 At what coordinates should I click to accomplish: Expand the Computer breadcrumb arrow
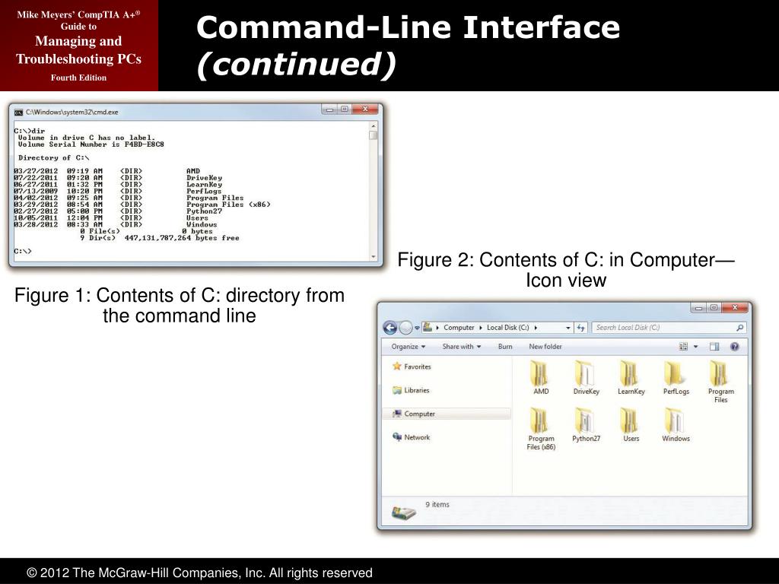click(x=481, y=328)
